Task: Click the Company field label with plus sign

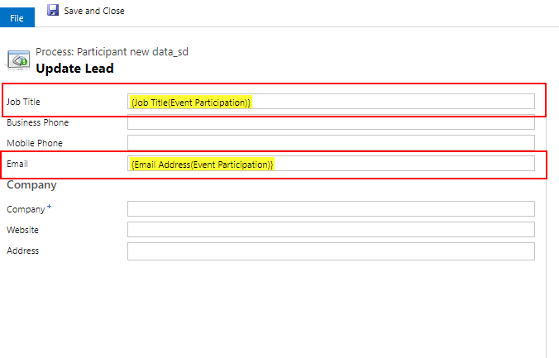Action: click(x=29, y=208)
